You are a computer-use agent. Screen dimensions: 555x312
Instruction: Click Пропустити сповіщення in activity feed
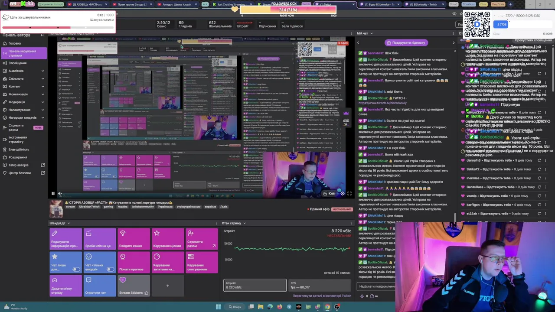pos(533,40)
